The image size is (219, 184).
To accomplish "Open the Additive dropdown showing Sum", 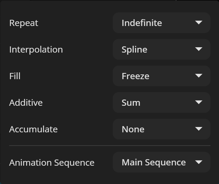I will [x=161, y=102].
